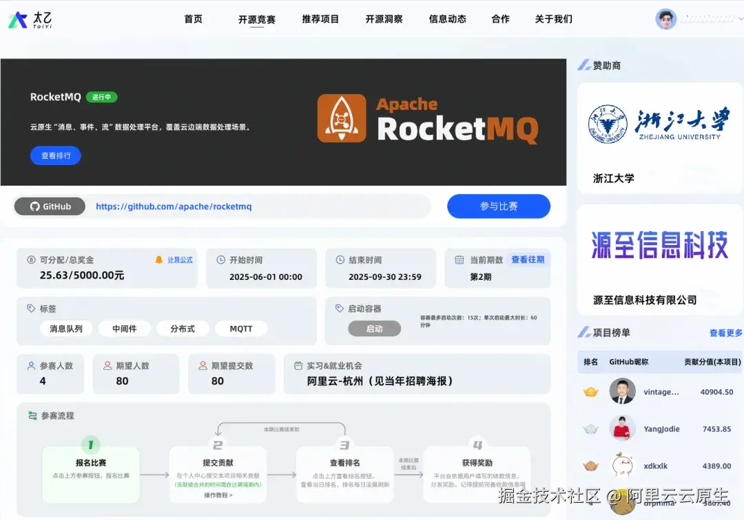Click the briefcase icon beside 实习&就业机会
The image size is (744, 520).
point(298,366)
